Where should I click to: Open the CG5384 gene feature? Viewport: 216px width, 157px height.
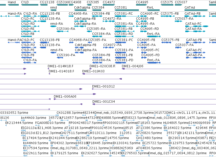tap(96, 10)
